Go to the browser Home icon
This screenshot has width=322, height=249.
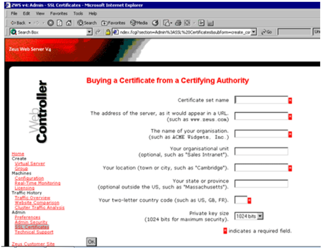[x=69, y=23]
